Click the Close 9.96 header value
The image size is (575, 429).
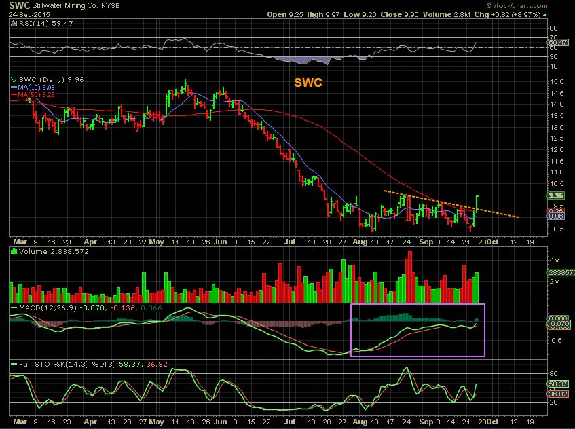point(400,15)
